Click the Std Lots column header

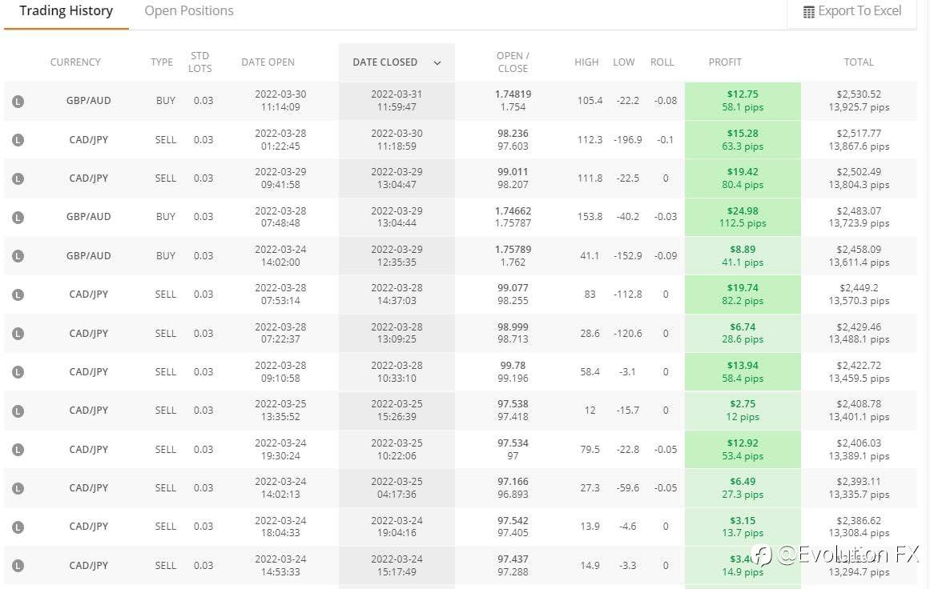tap(200, 62)
